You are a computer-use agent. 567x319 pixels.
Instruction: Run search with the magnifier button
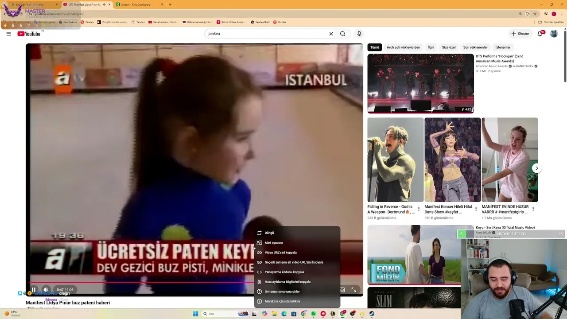(x=342, y=34)
